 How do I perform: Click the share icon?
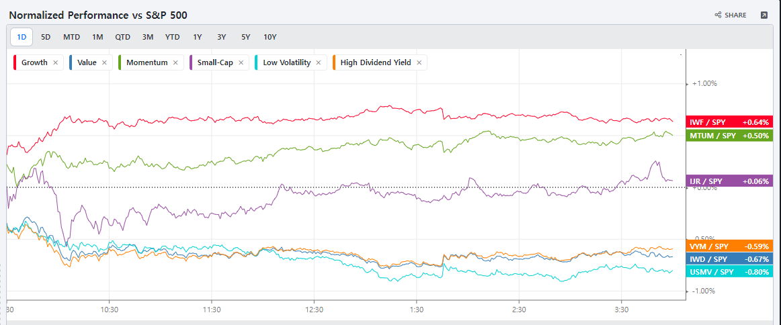coord(718,15)
